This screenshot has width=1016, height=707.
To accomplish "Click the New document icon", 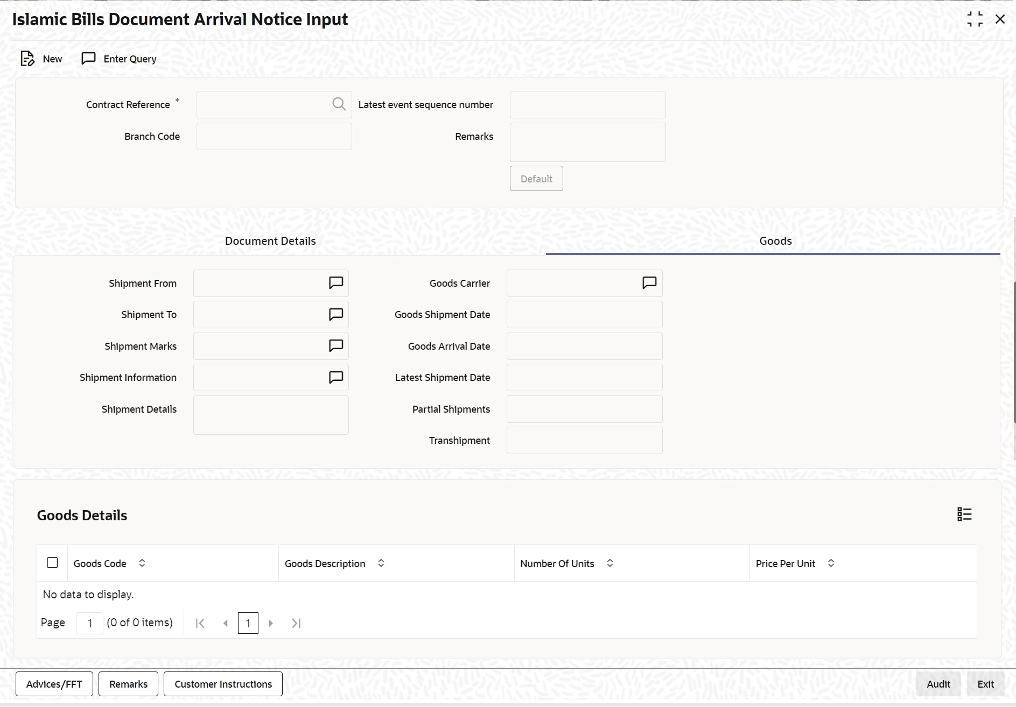I will pyautogui.click(x=27, y=59).
